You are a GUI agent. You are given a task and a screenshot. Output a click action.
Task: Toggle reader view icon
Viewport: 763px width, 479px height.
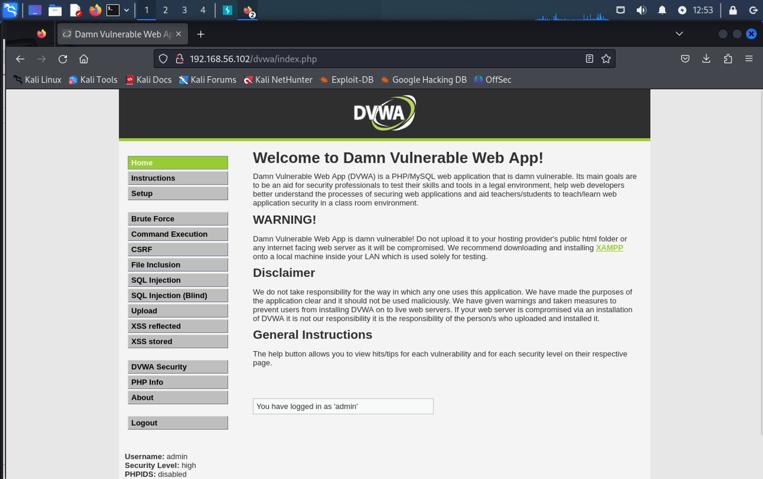tap(589, 59)
